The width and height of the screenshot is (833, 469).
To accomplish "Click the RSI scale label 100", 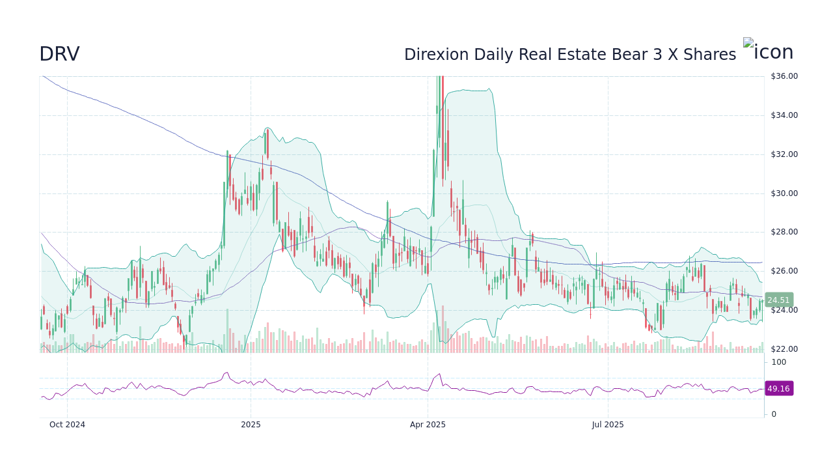I will pyautogui.click(x=779, y=362).
